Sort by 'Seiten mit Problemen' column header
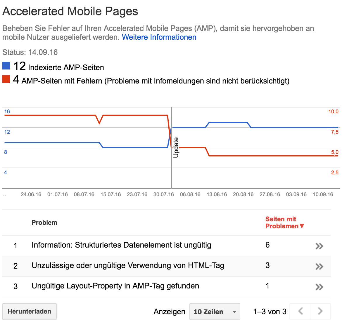Image resolution: width=342 pixels, height=327 pixels. pos(284,223)
